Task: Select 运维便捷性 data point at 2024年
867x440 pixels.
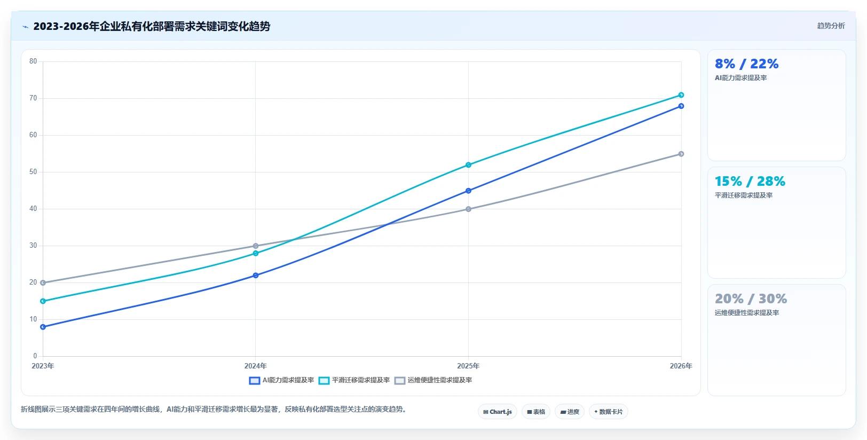Action: click(x=256, y=246)
